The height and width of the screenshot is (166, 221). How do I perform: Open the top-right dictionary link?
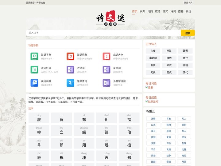188,3
